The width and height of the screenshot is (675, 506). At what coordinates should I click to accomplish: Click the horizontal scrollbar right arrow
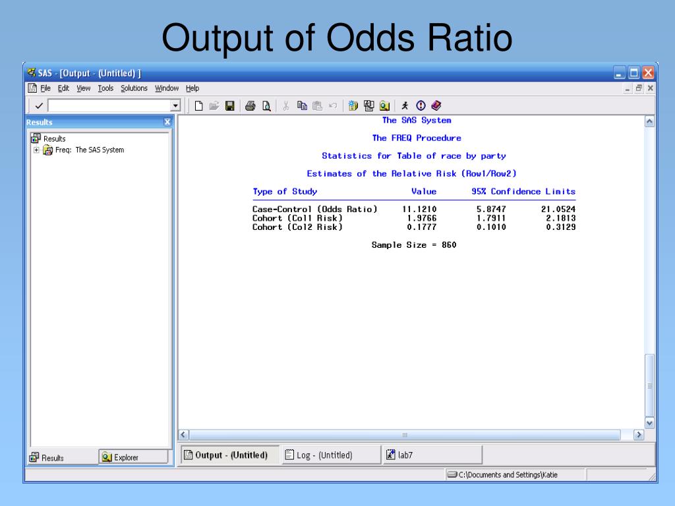coord(639,435)
